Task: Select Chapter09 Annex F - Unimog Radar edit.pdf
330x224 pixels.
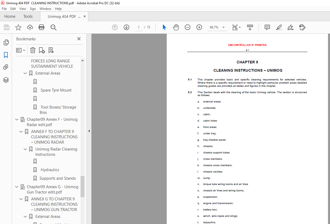Action: click(x=52, y=122)
